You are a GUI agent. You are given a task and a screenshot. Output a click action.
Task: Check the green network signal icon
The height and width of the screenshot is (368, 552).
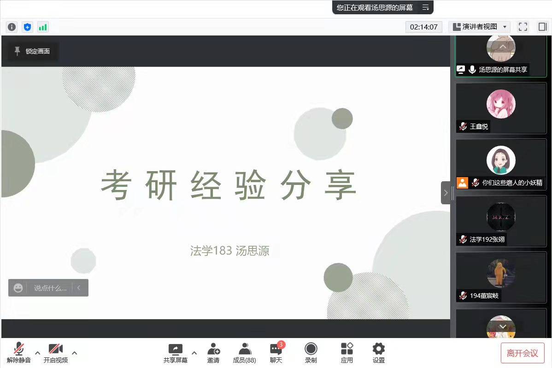pos(43,27)
